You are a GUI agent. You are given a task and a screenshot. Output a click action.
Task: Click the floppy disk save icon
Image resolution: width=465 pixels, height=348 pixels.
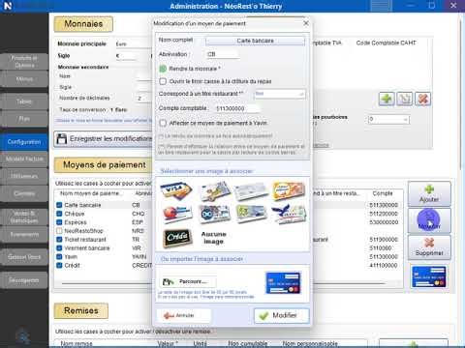(x=61, y=139)
